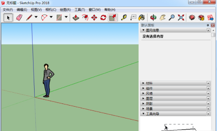Expand the 材料 panel
The image size is (217, 131).
[x=143, y=83]
